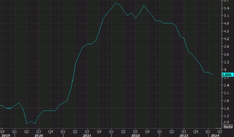This screenshot has height=137, width=234.
Task: Click the 3.6 price axis label
Action: point(227,54)
